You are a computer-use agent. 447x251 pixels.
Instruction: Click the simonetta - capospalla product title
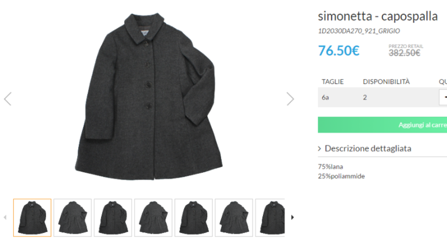point(378,16)
